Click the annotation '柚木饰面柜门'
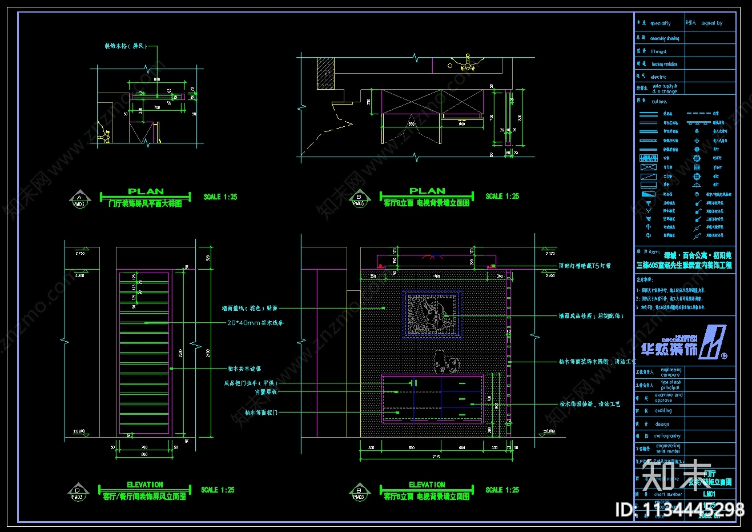The height and width of the screenshot is (532, 752). (x=262, y=412)
